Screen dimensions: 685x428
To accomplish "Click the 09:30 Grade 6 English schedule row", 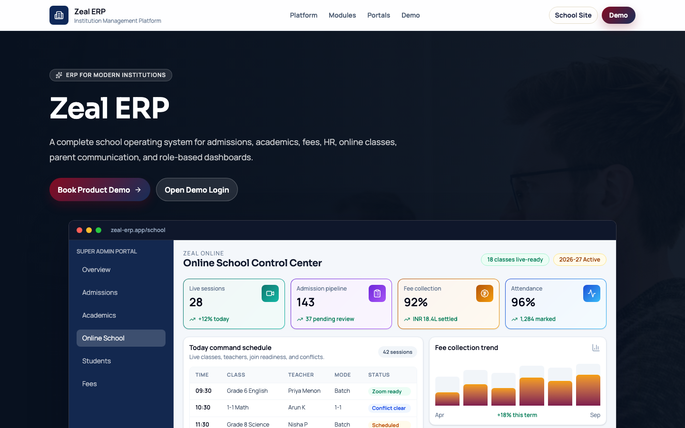I will click(303, 391).
